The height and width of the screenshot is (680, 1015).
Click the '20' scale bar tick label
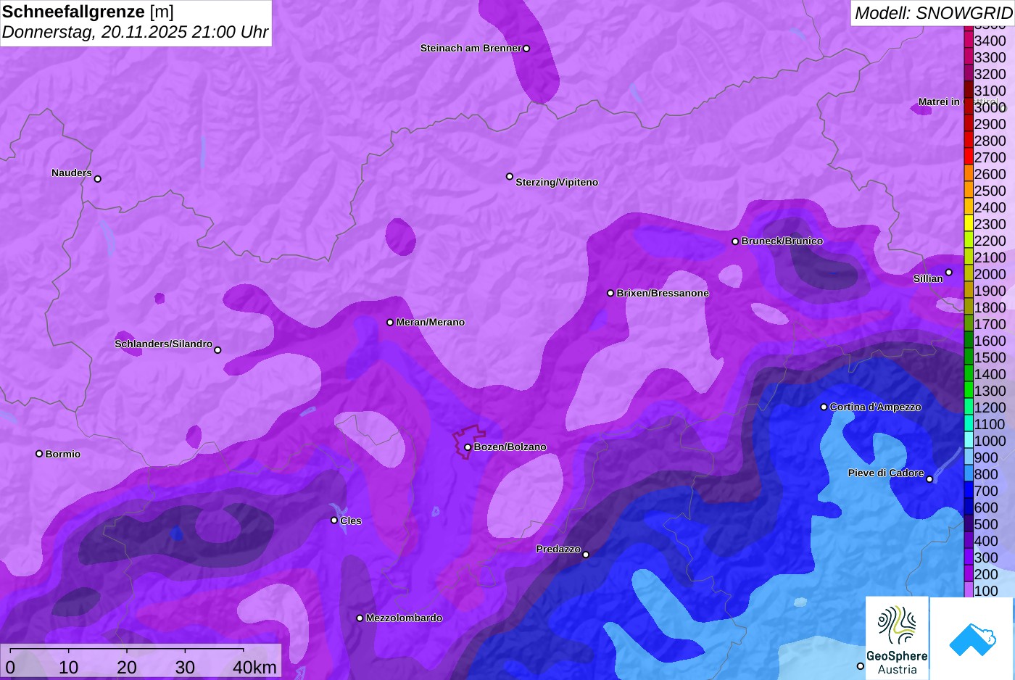coord(127,668)
